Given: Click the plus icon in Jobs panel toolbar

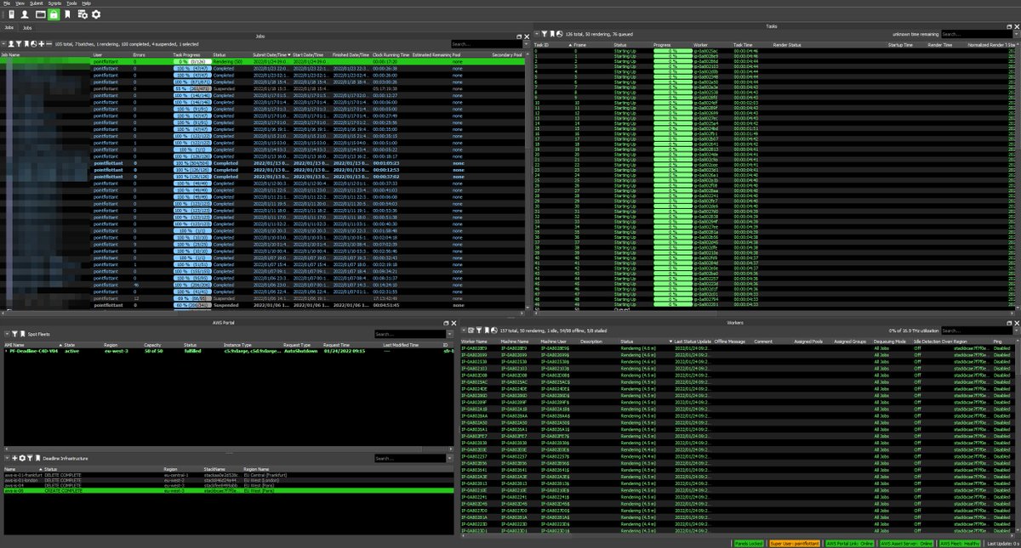Looking at the screenshot, I should (x=42, y=44).
